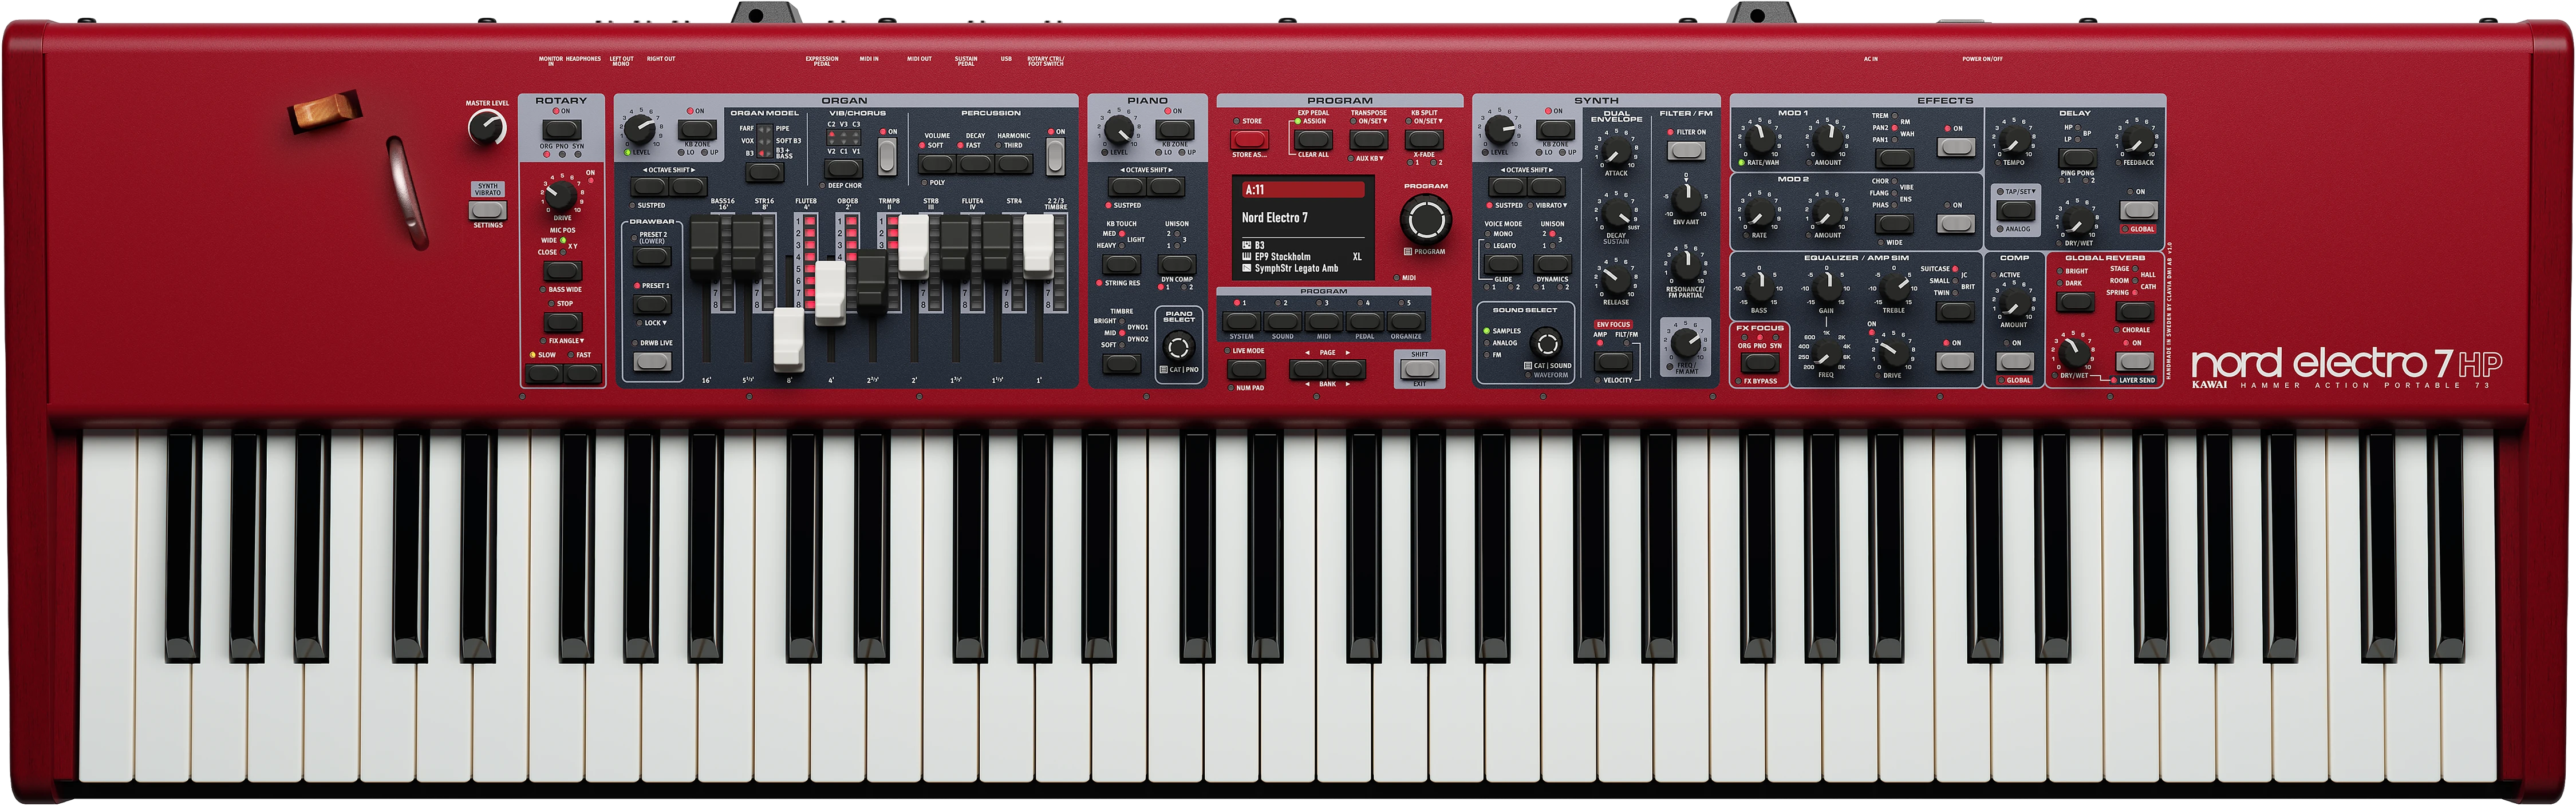Click the wooden pitch stick

click(x=324, y=111)
